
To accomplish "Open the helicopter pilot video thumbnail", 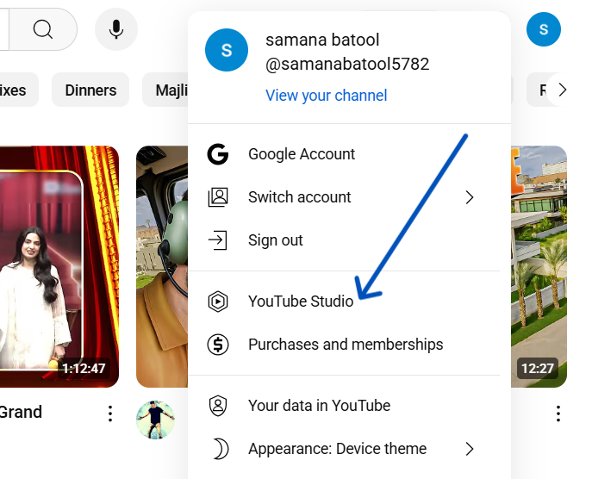I will coord(162,266).
